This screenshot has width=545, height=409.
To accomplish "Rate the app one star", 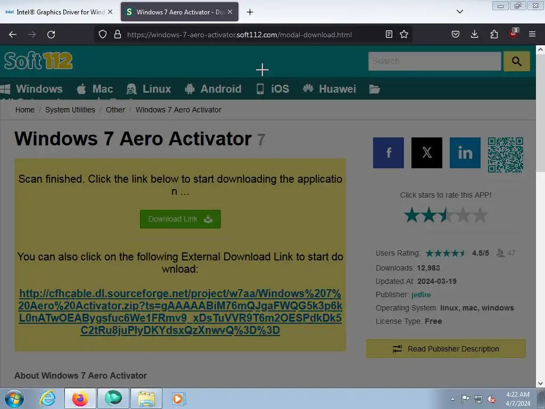I will (412, 215).
